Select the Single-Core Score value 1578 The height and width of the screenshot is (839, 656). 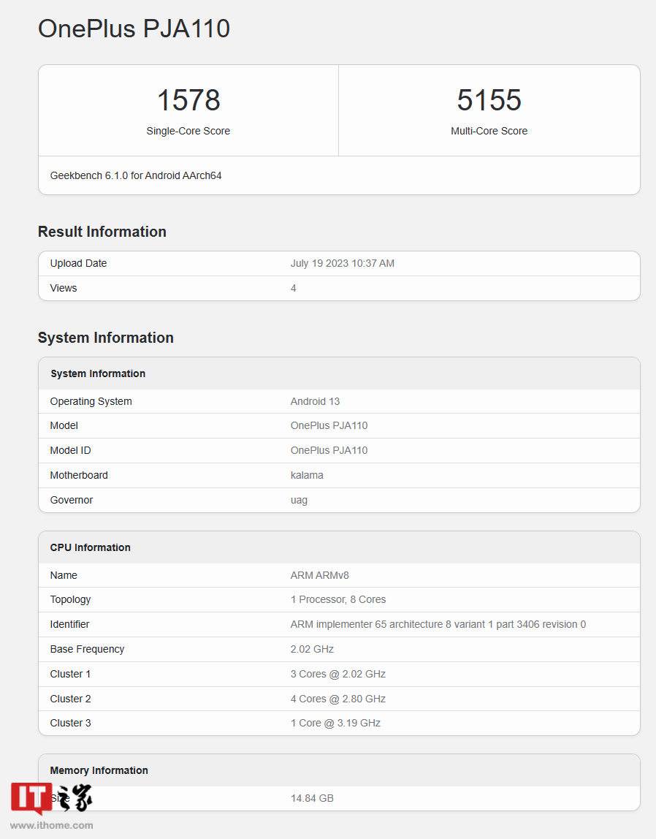tap(188, 100)
